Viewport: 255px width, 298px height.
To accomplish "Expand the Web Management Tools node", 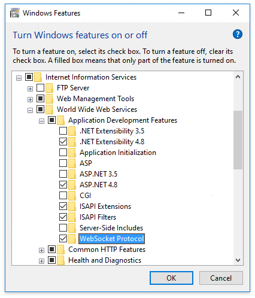I will (30, 99).
